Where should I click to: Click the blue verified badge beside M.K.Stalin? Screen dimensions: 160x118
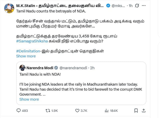108,5
